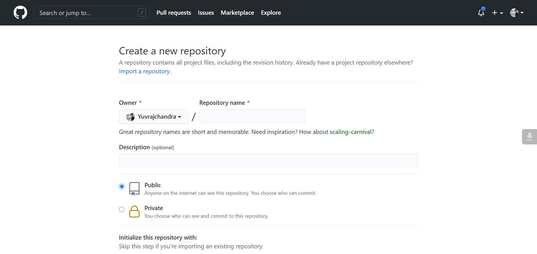Focus the Repository name field
The width and height of the screenshot is (537, 254).
coord(252,116)
